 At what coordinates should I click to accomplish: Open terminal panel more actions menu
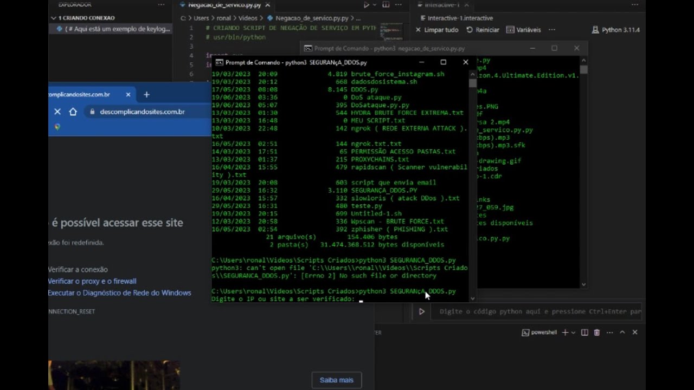(609, 333)
